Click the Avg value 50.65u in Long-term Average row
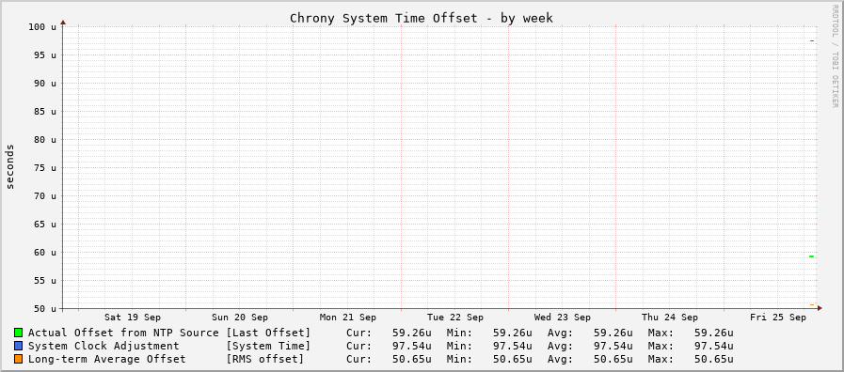The width and height of the screenshot is (844, 372). [613, 359]
